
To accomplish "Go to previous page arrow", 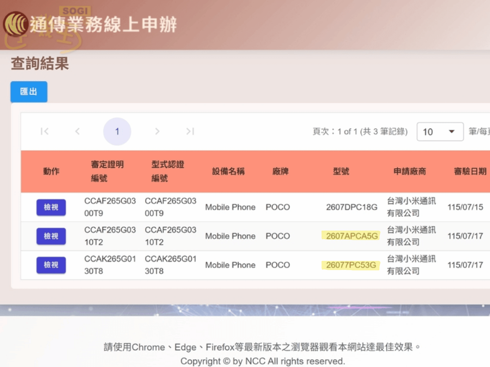I will 77,132.
